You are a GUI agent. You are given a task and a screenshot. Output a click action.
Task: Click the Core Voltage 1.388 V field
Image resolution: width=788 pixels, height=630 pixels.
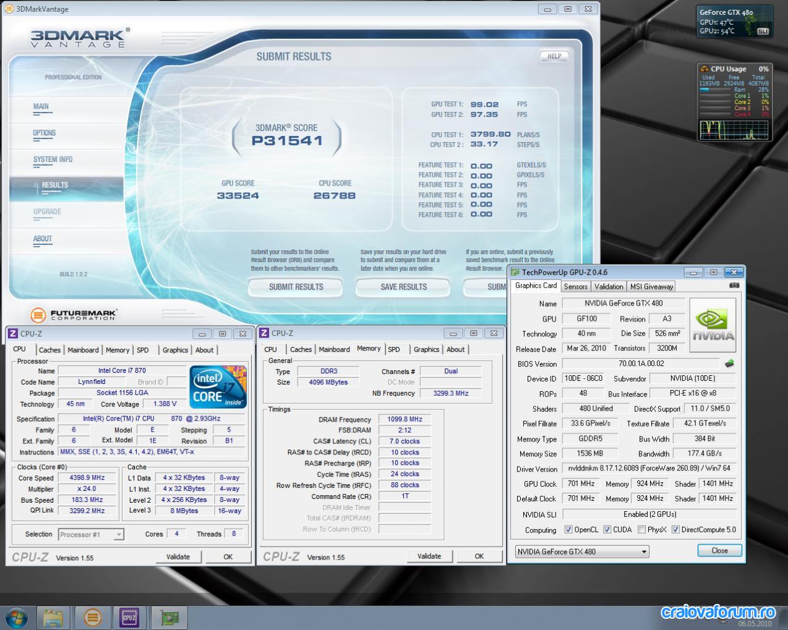point(165,404)
